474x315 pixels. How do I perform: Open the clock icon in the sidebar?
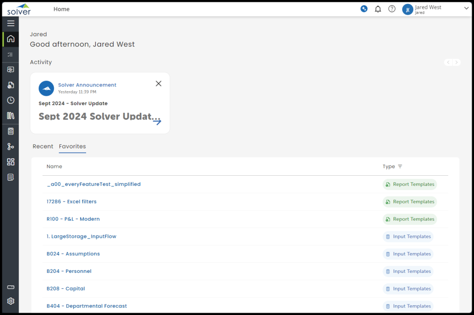click(x=11, y=100)
